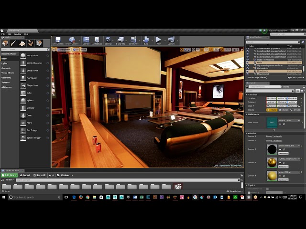Click the Import button
Image resolution: width=306 pixels, height=229 pixels.
(x=25, y=175)
